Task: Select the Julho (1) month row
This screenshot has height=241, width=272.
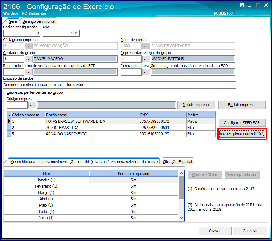Action: [x=91, y=218]
